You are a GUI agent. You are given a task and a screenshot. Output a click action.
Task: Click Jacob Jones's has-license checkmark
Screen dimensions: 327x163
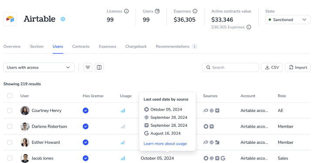point(85,158)
